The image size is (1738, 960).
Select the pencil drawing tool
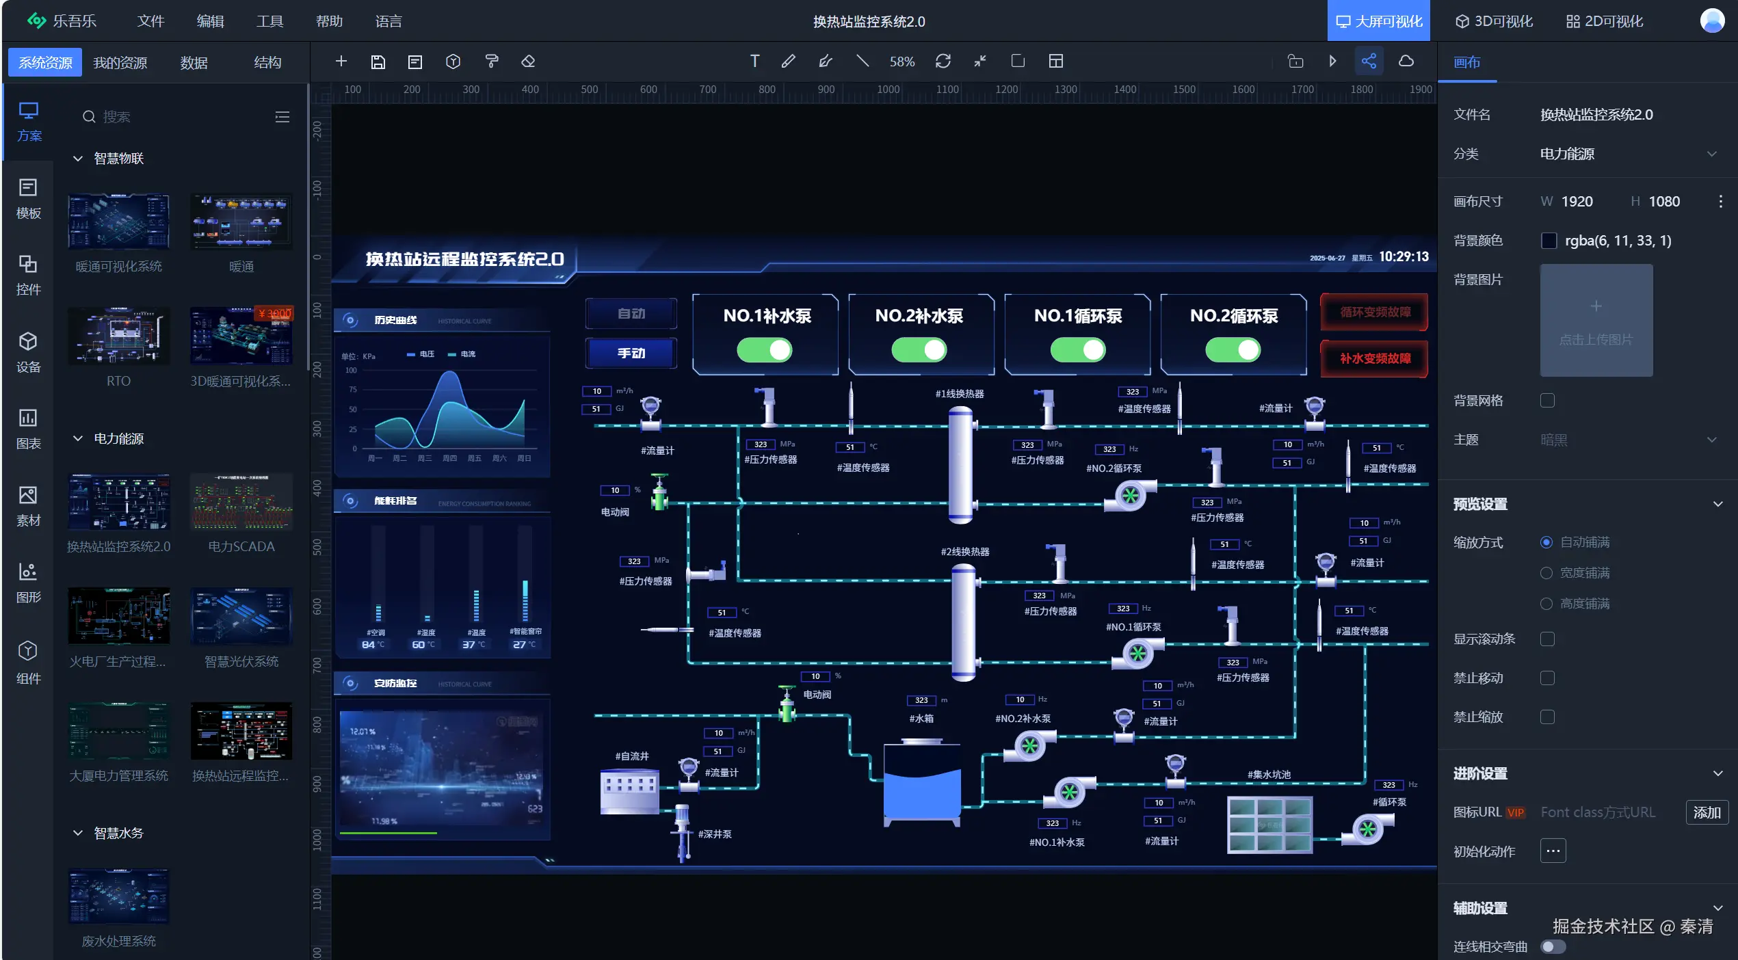788,62
